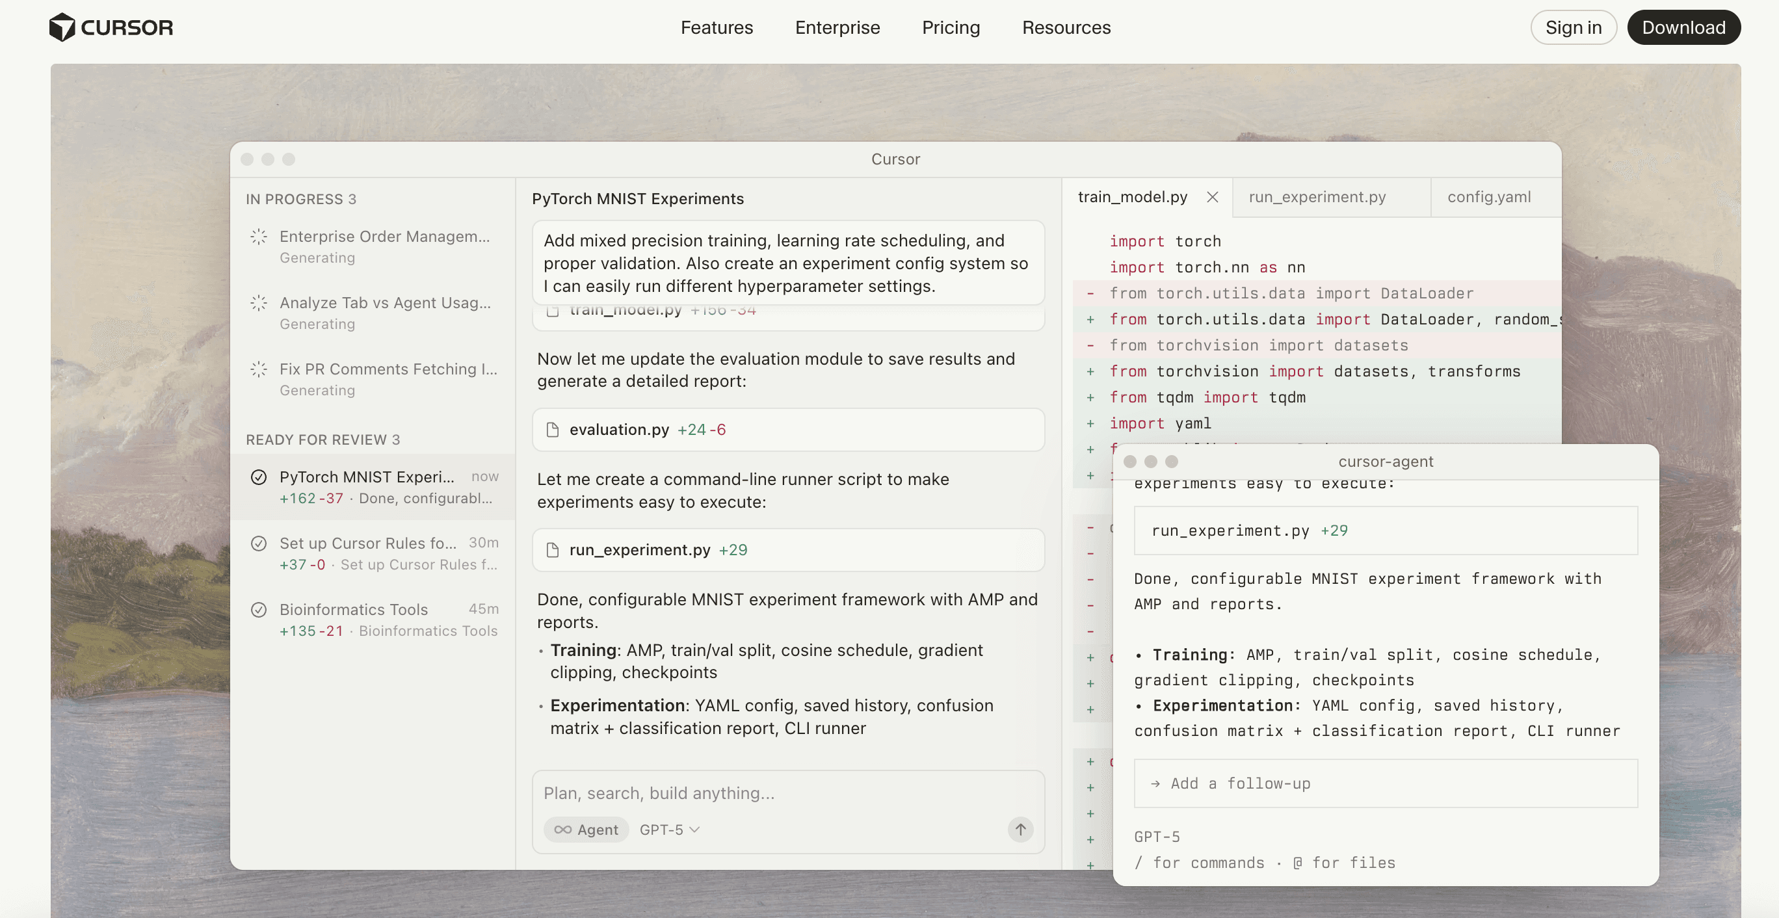The height and width of the screenshot is (918, 1779).
Task: Select the Agent mode icon in the prompt bar
Action: (x=564, y=830)
